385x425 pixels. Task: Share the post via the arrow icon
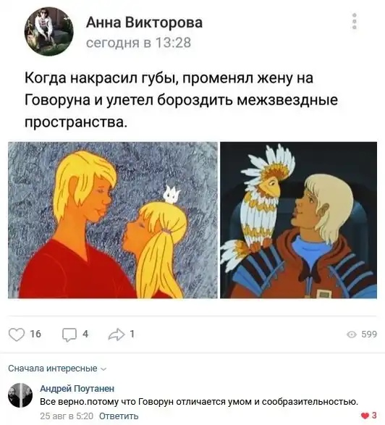click(x=117, y=334)
